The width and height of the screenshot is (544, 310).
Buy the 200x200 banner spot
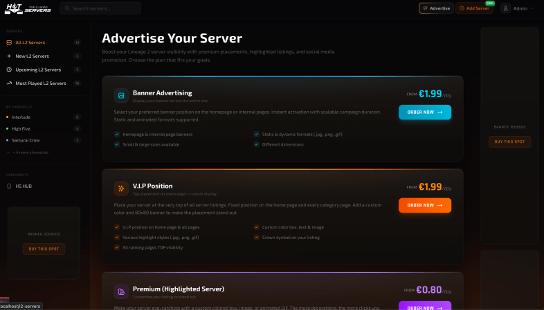pyautogui.click(x=44, y=249)
